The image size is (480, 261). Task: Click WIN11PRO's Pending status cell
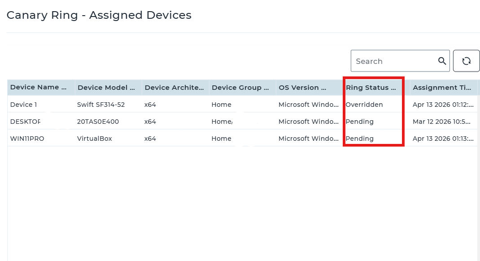(360, 139)
